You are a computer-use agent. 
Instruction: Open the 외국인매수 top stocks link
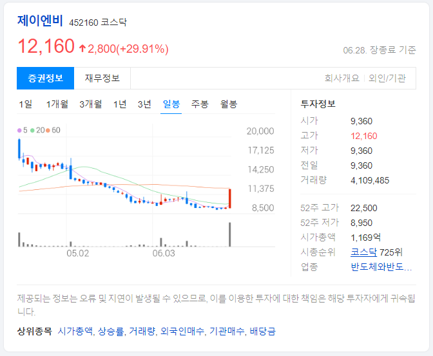pos(182,331)
